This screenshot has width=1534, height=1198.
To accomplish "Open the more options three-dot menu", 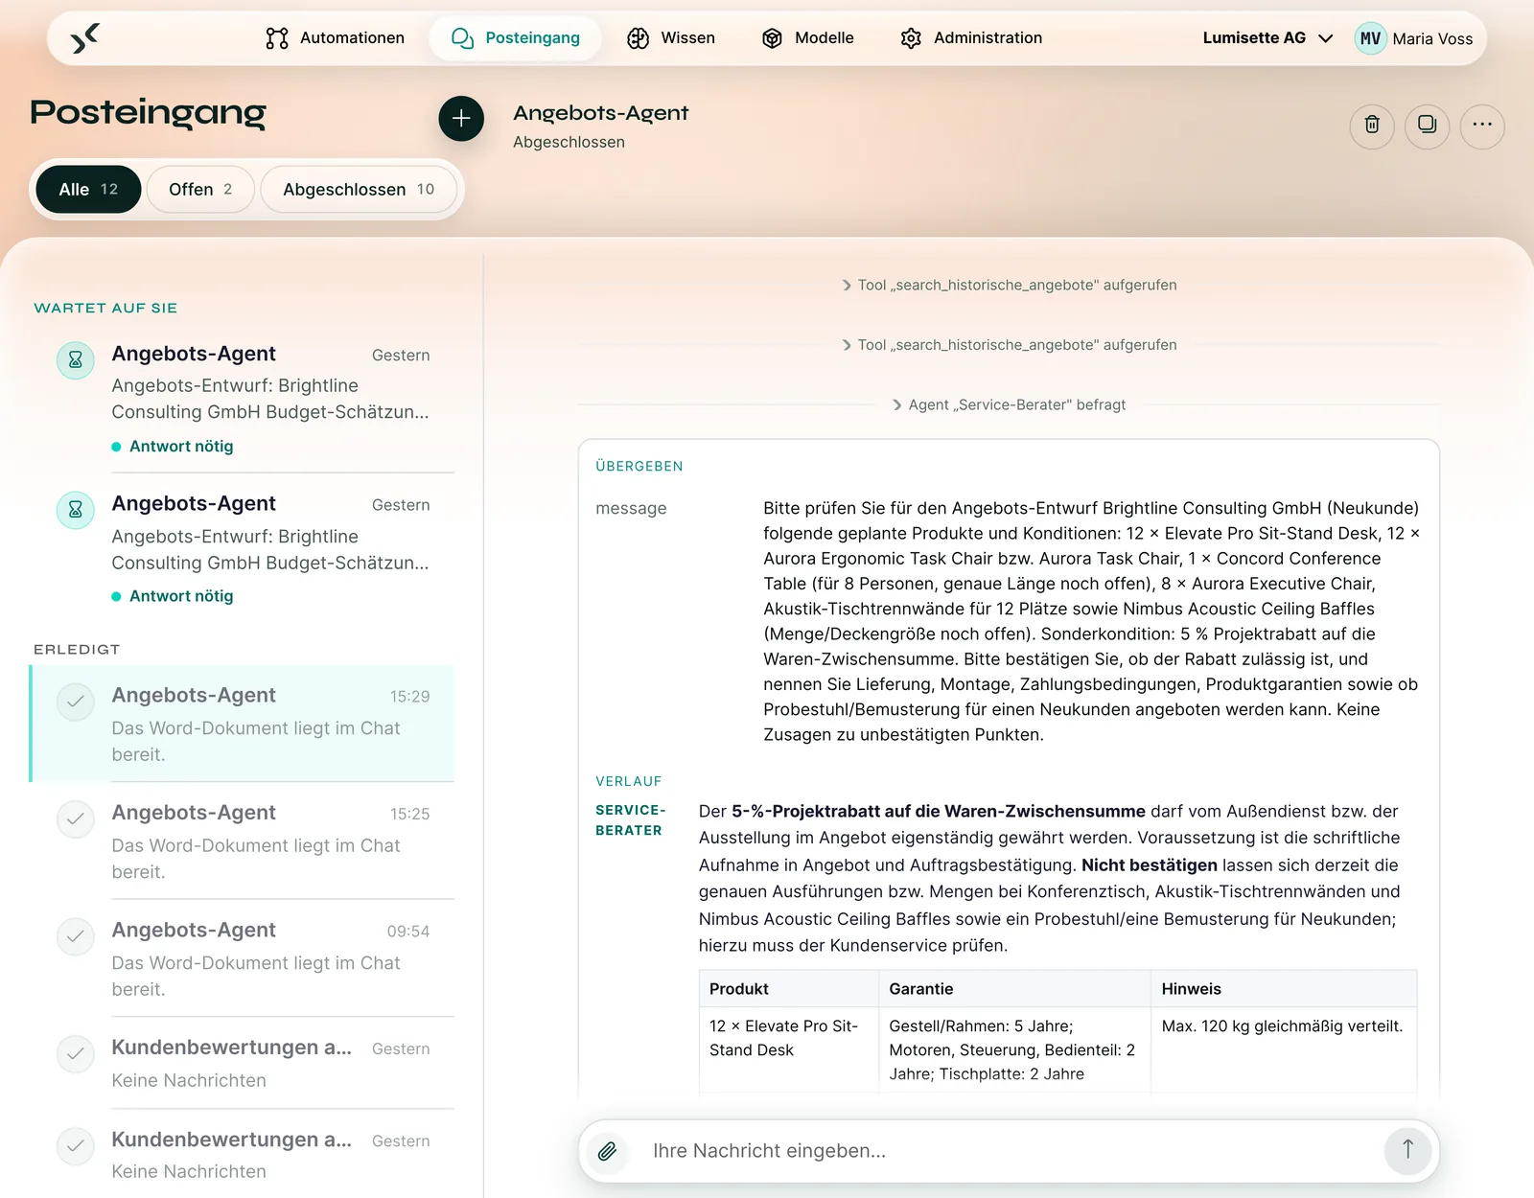I will tap(1482, 126).
